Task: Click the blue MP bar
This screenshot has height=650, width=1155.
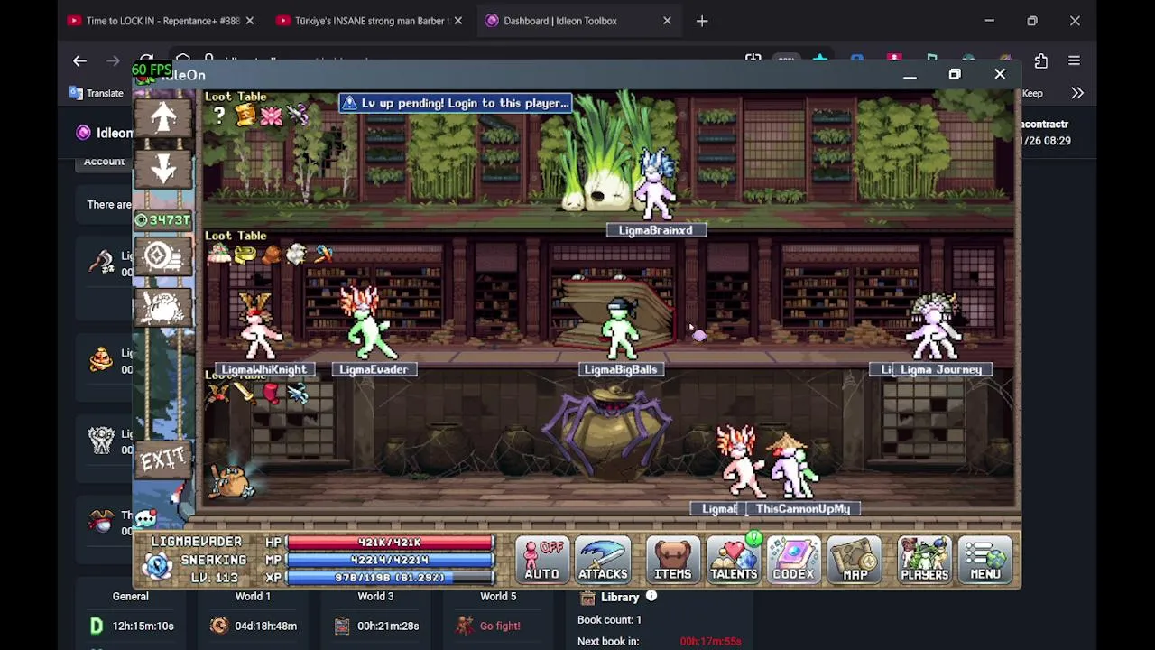Action: click(x=390, y=560)
